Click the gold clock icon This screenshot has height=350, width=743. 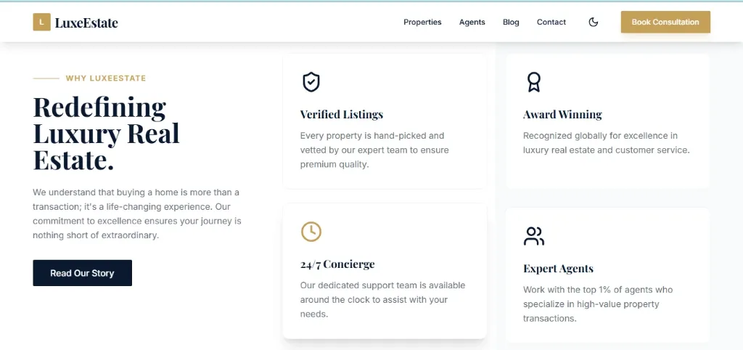[311, 232]
